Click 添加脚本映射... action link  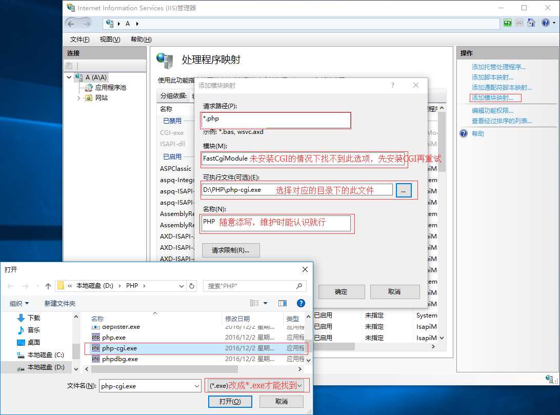pos(492,77)
